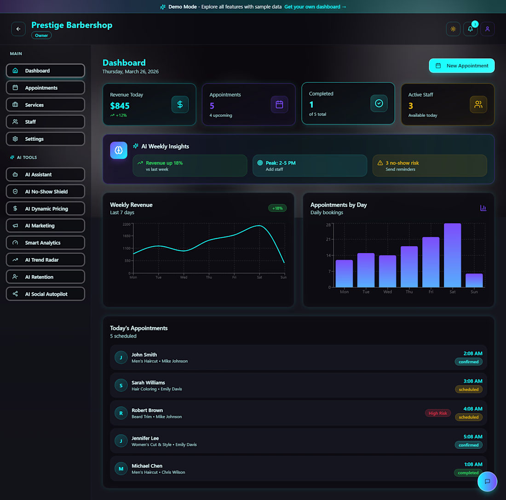506x500 pixels.
Task: Go to Services page
Action: [45, 104]
